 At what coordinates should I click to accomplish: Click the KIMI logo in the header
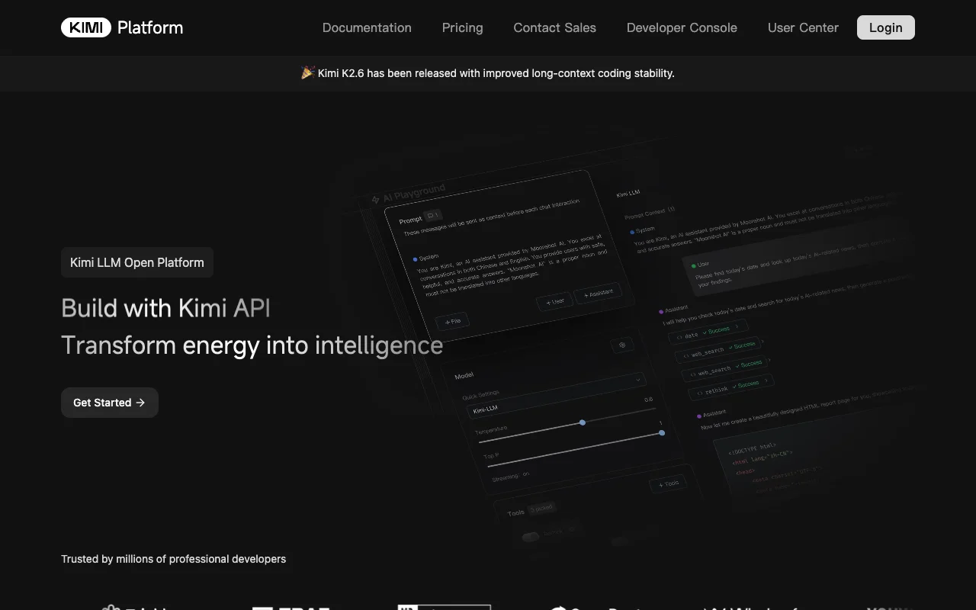(x=86, y=27)
